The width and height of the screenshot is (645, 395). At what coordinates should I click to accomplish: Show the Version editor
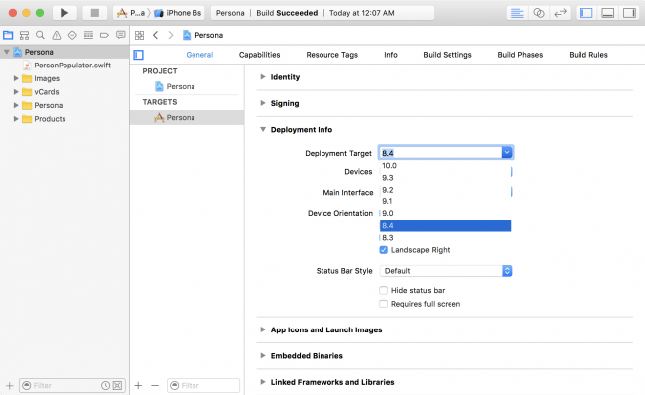click(560, 13)
